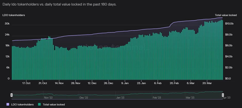Click the Total value locked right axis title
Screen dimensions: 242x108
click(226, 15)
